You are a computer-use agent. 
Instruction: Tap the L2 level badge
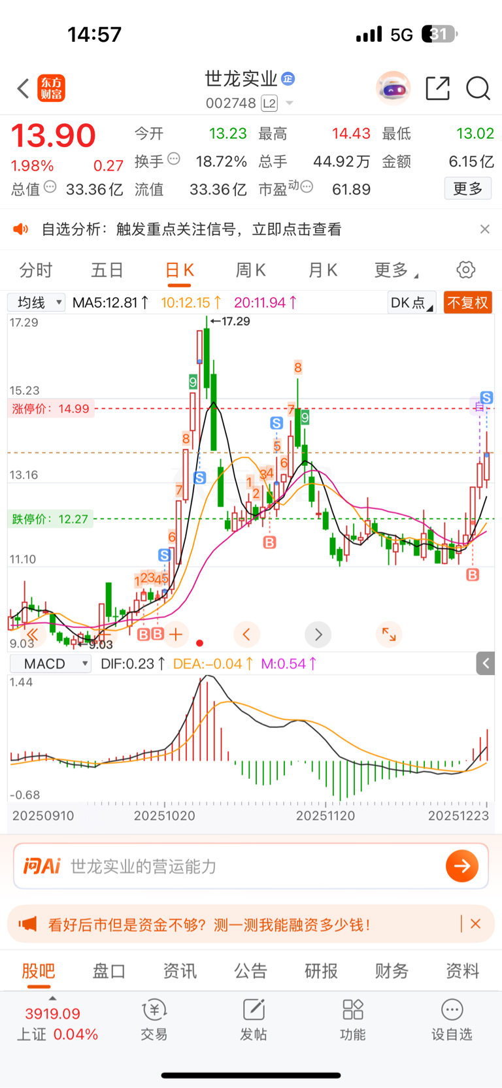269,103
